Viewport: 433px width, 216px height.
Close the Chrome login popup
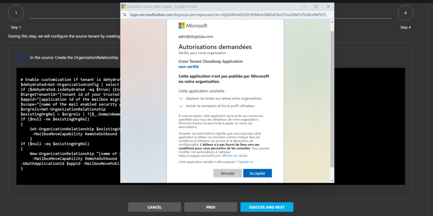328,6
